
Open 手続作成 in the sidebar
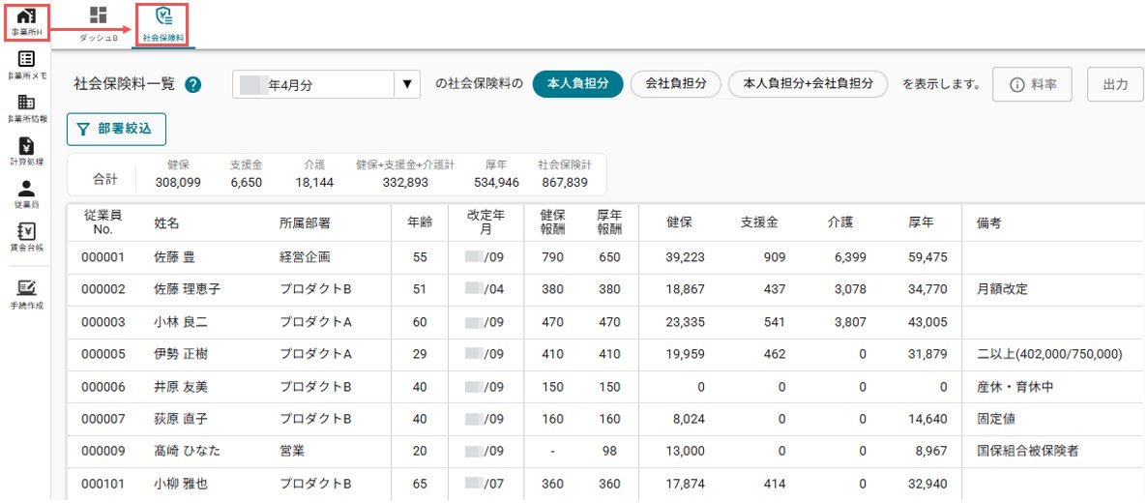coord(25,294)
